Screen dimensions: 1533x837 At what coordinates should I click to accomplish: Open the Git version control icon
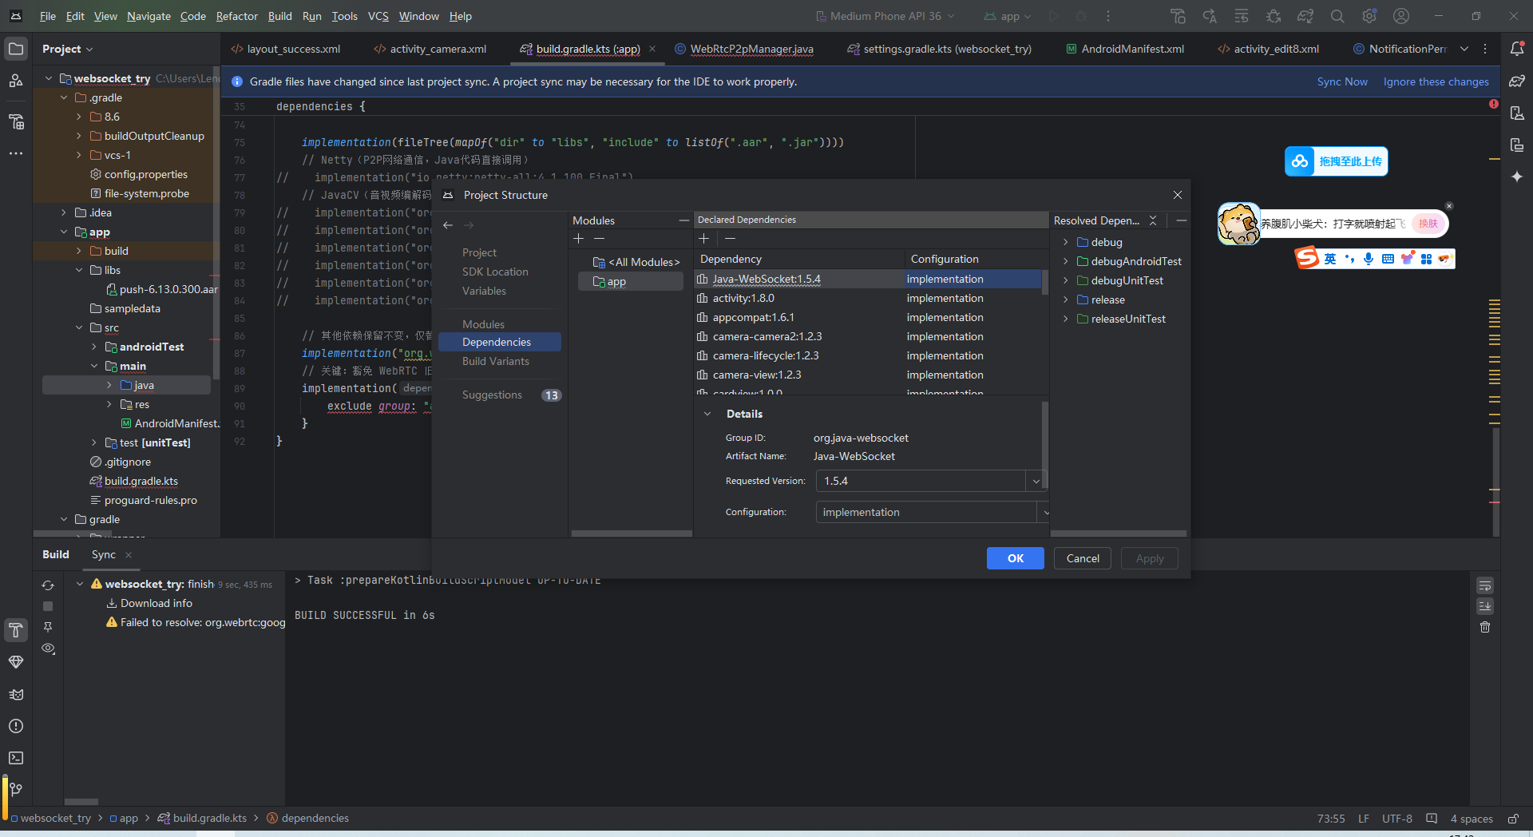[x=16, y=790]
